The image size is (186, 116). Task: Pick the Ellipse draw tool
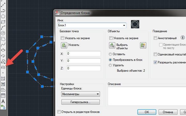(3, 50)
